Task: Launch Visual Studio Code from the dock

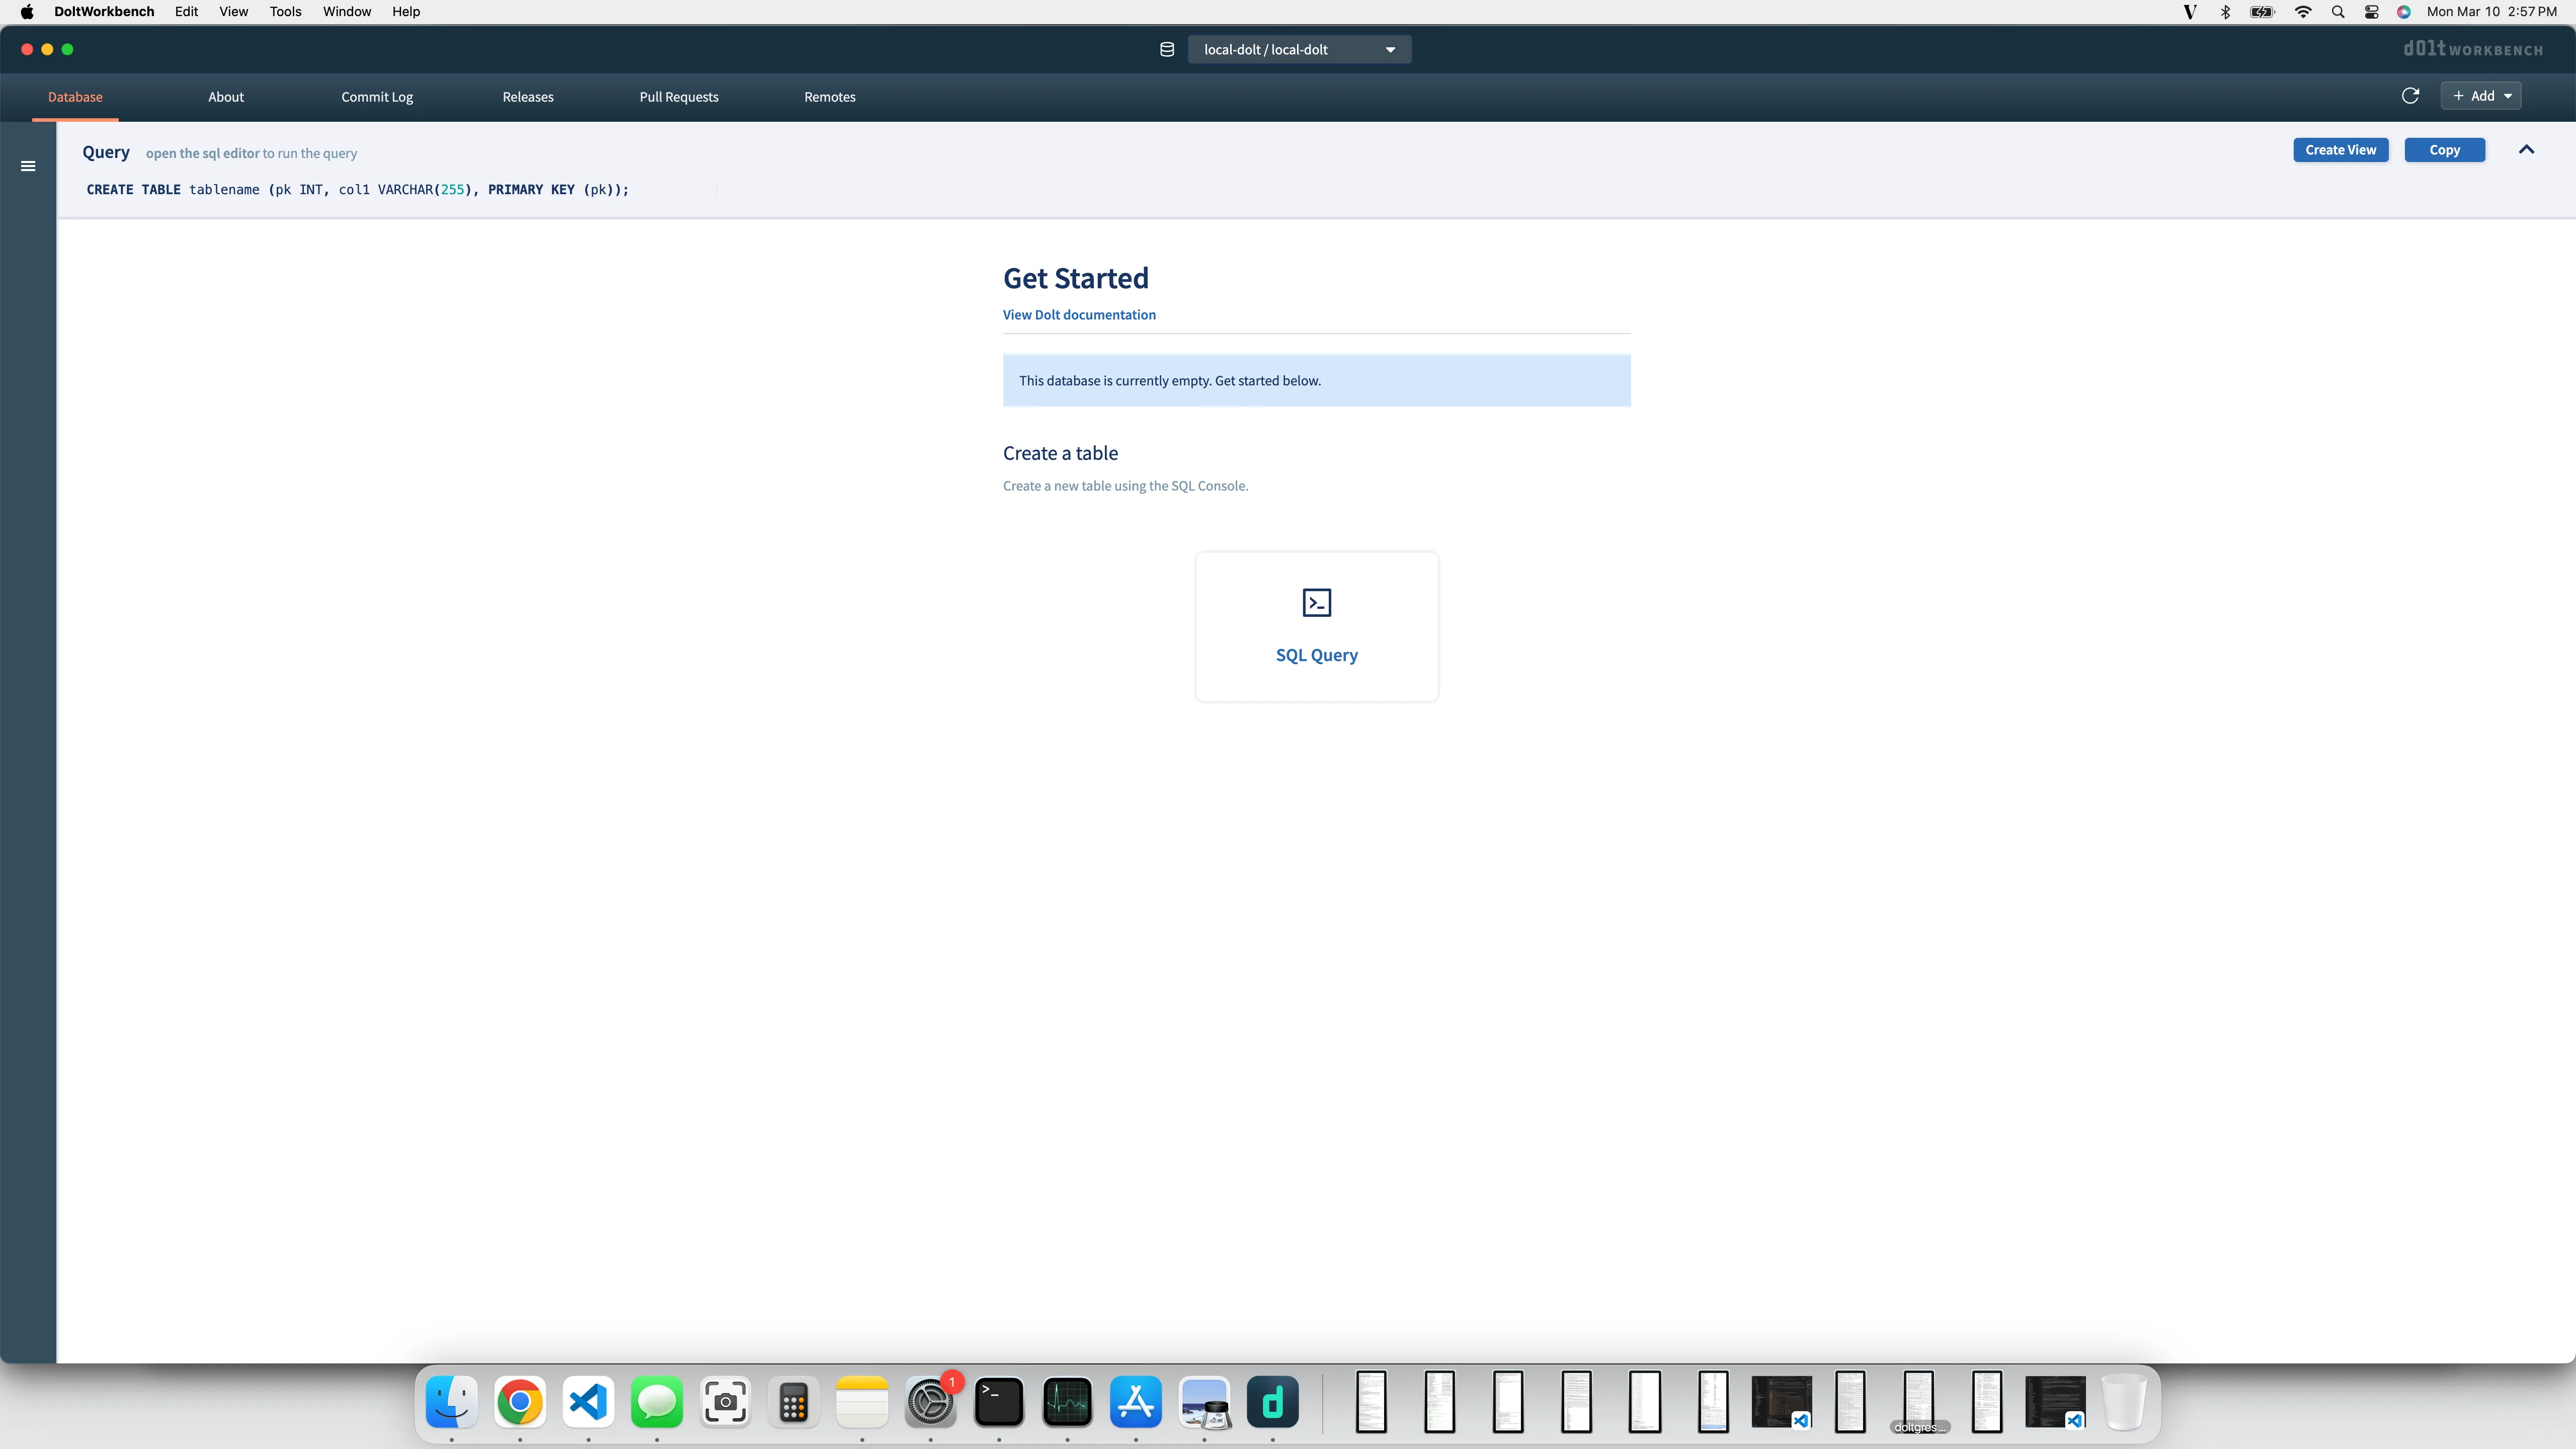Action: tap(587, 1403)
